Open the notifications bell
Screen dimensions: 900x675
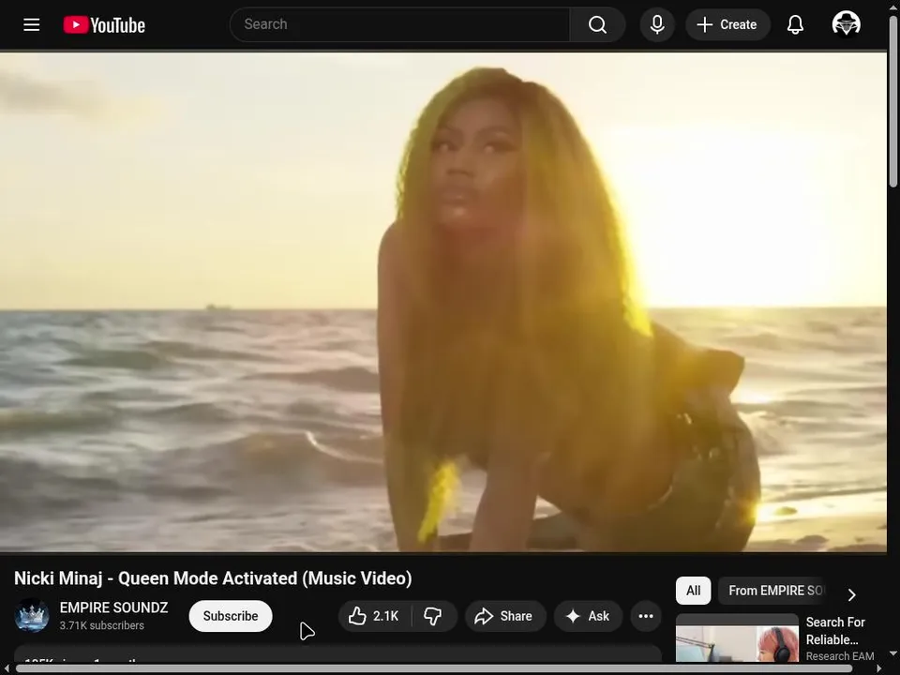coord(795,24)
